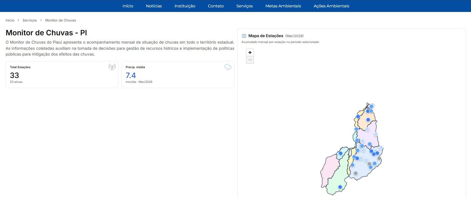Select the southernmost station marker on the map

340,187
